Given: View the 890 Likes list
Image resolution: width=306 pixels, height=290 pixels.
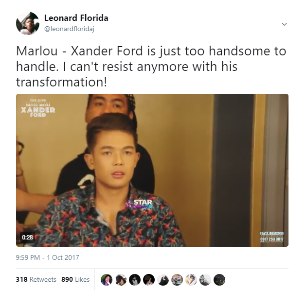Looking at the screenshot, I should [x=75, y=279].
